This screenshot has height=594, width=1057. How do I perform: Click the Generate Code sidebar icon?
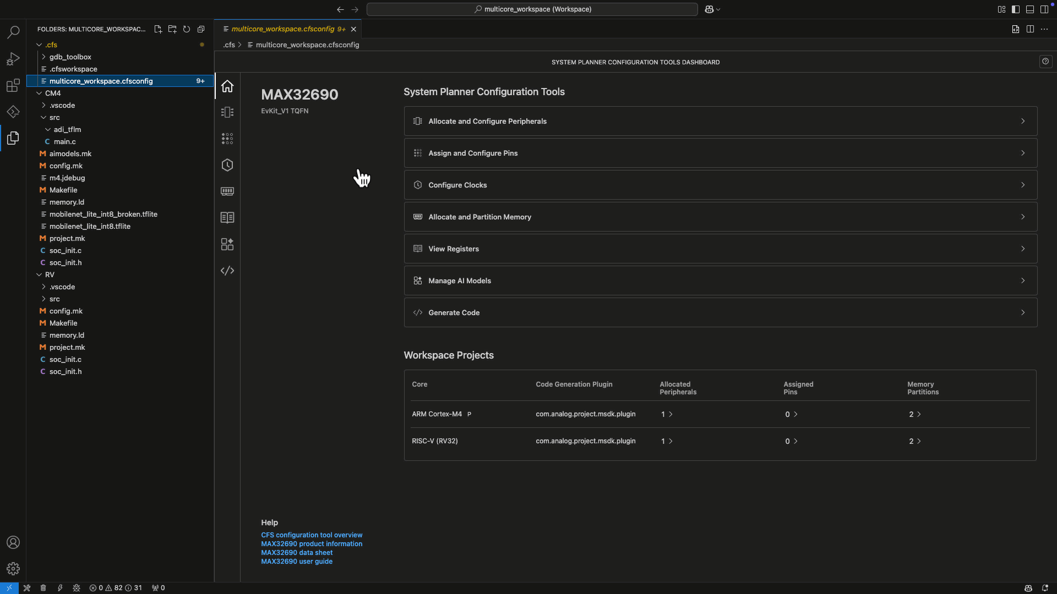point(227,271)
